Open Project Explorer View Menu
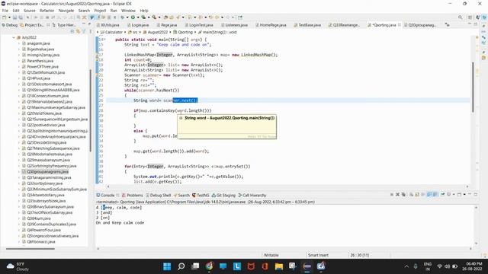This screenshot has width=488, height=274. pos(91,31)
